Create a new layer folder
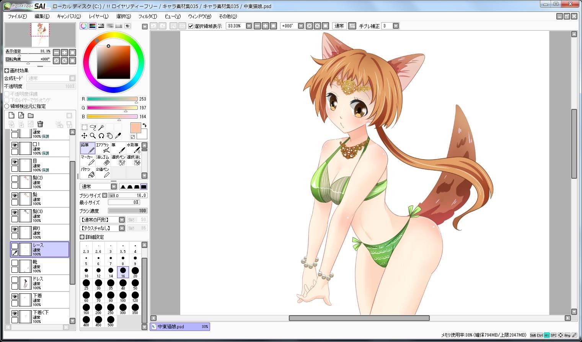The width and height of the screenshot is (582, 342). (31, 115)
